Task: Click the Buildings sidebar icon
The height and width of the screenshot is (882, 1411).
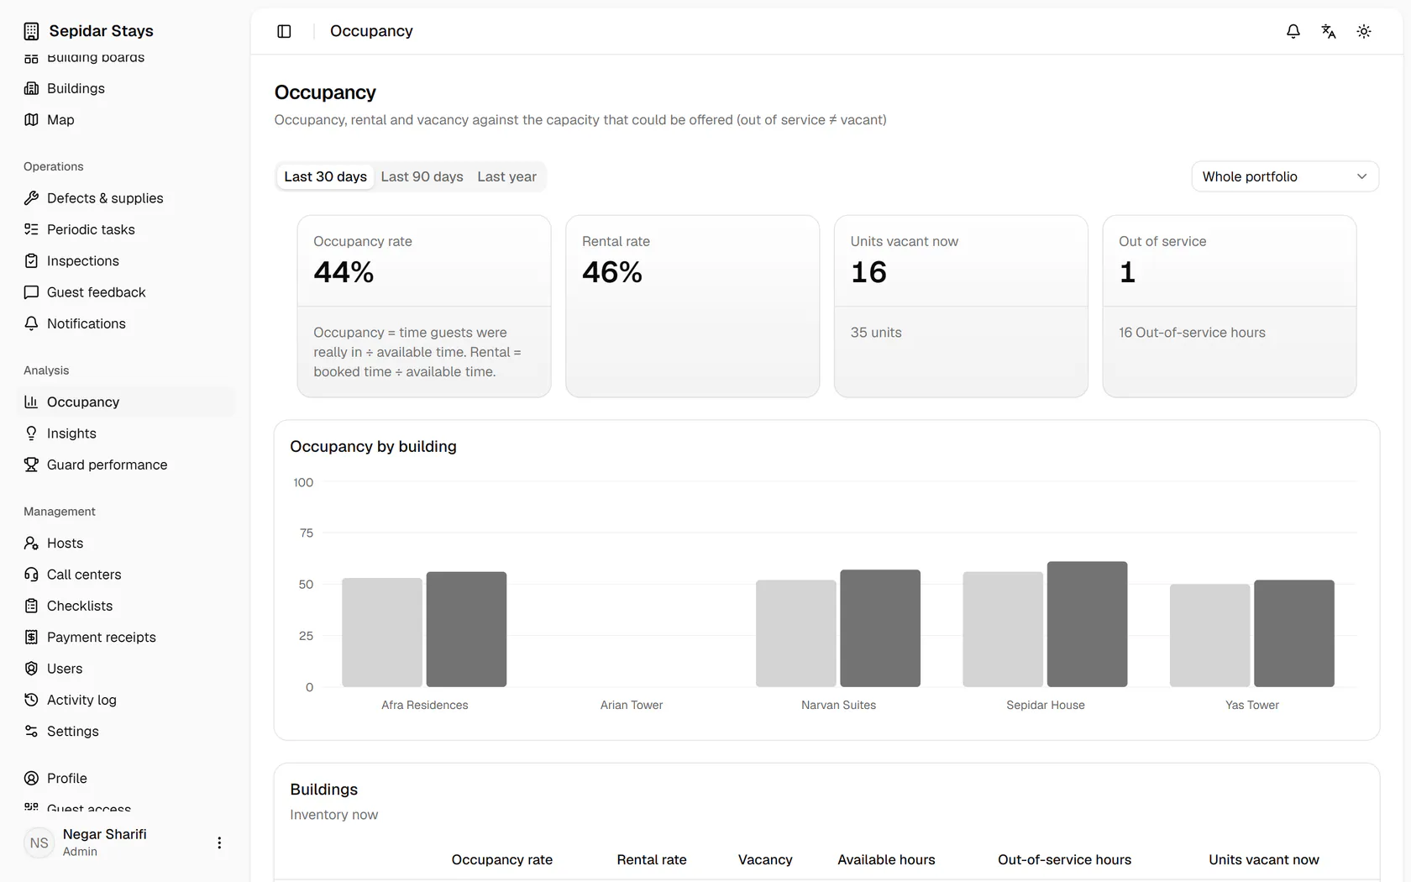Action: 31,88
